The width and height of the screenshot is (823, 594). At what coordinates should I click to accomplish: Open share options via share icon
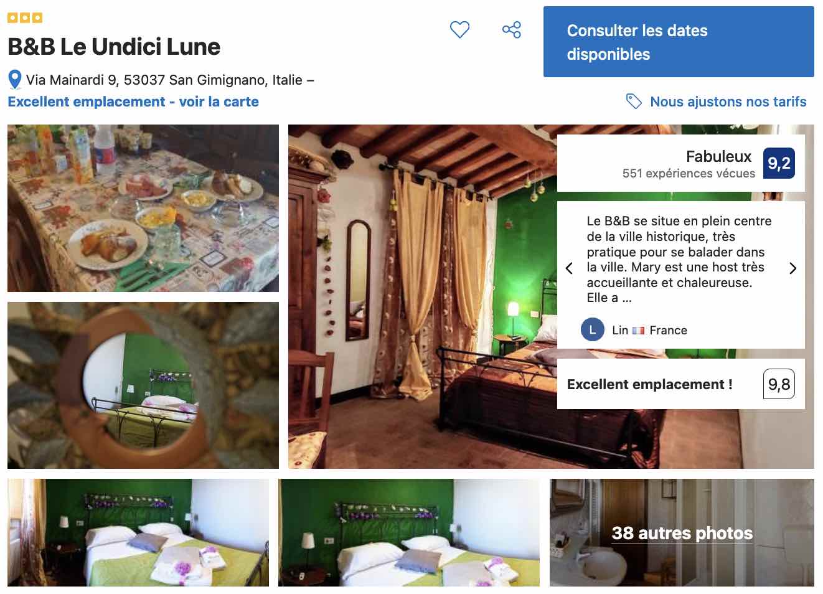point(512,29)
